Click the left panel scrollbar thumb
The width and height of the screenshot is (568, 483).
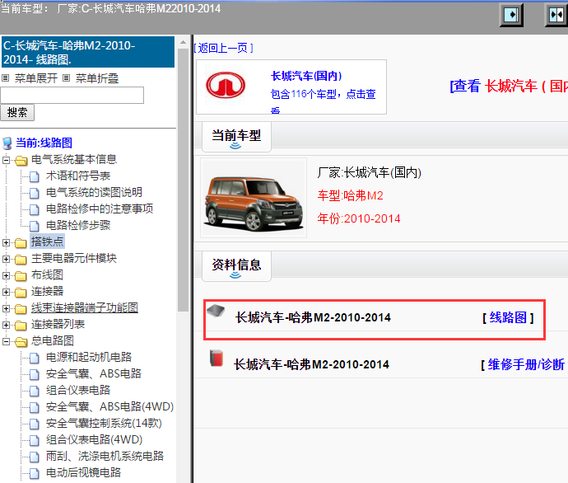coord(183,180)
